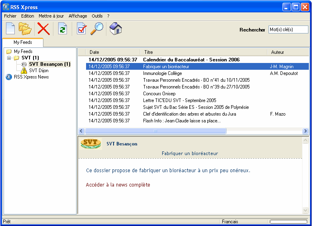This screenshot has width=312, height=226.
Task: Select the RSS Xpress News feed
Action: pyautogui.click(x=31, y=77)
